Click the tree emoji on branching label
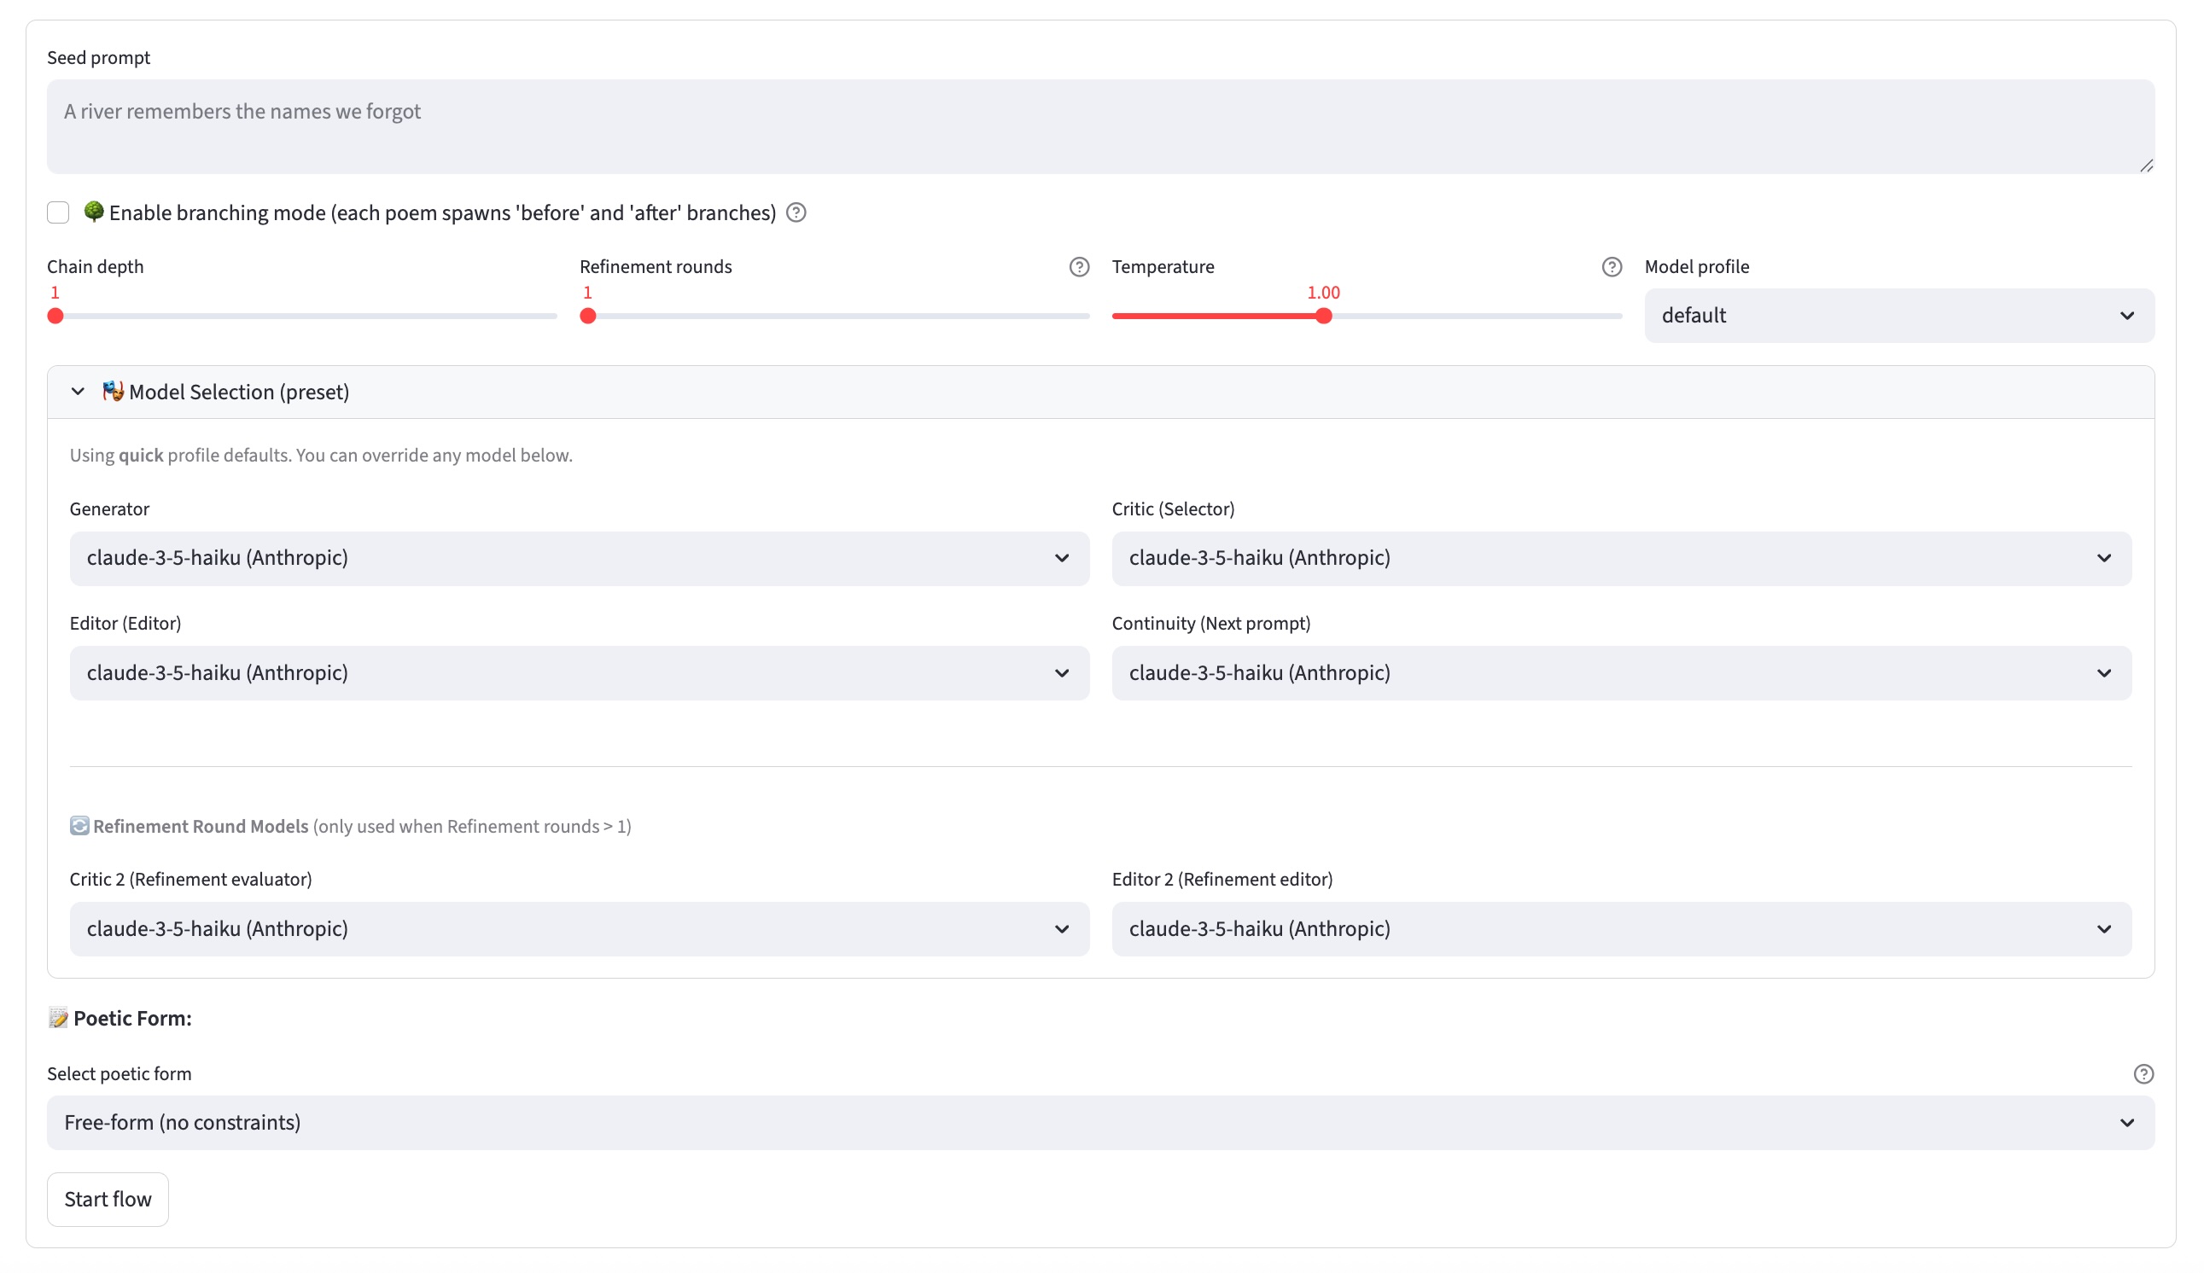 [x=94, y=212]
